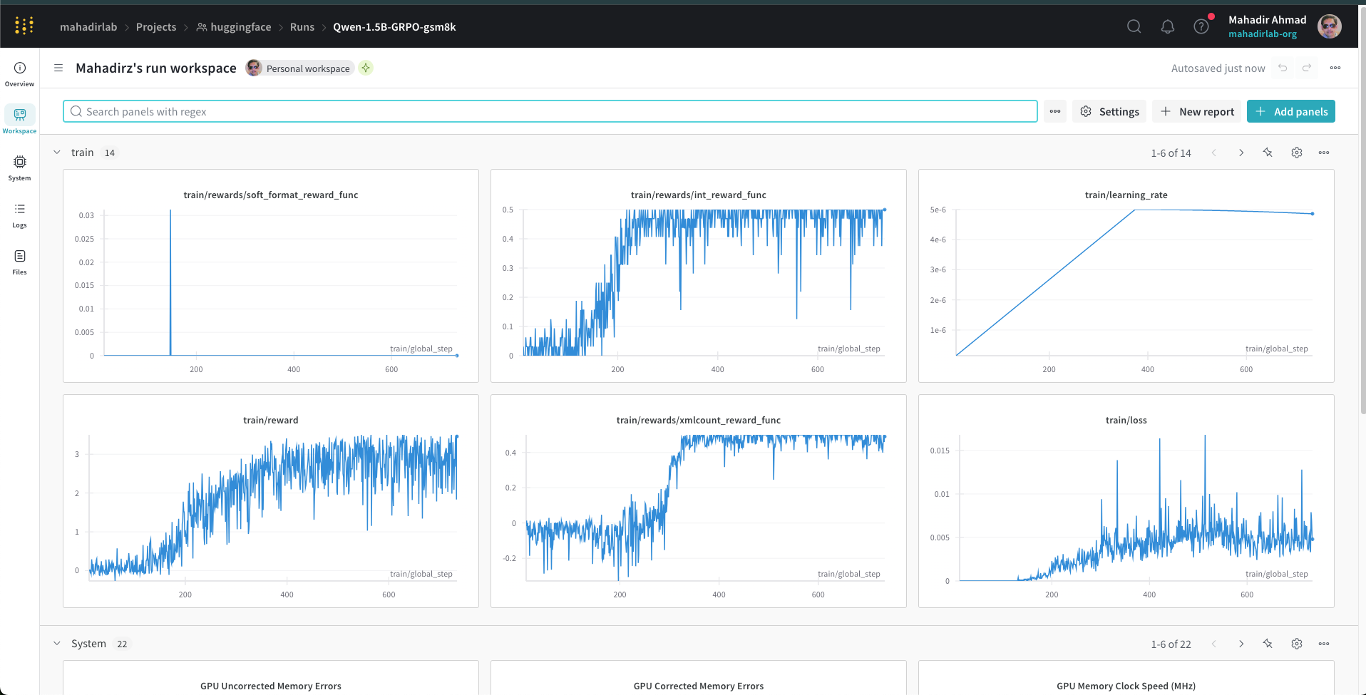The image size is (1366, 695).
Task: Open train section overflow menu
Action: click(x=1324, y=153)
